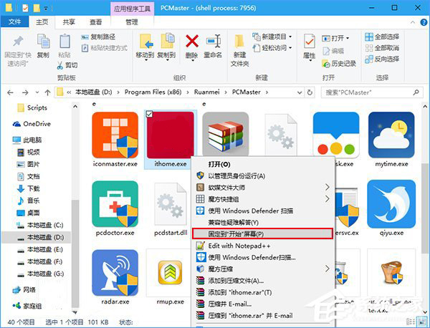Click Ruanmei in the address path
Viewport: 430px width, 328px height.
[x=207, y=92]
